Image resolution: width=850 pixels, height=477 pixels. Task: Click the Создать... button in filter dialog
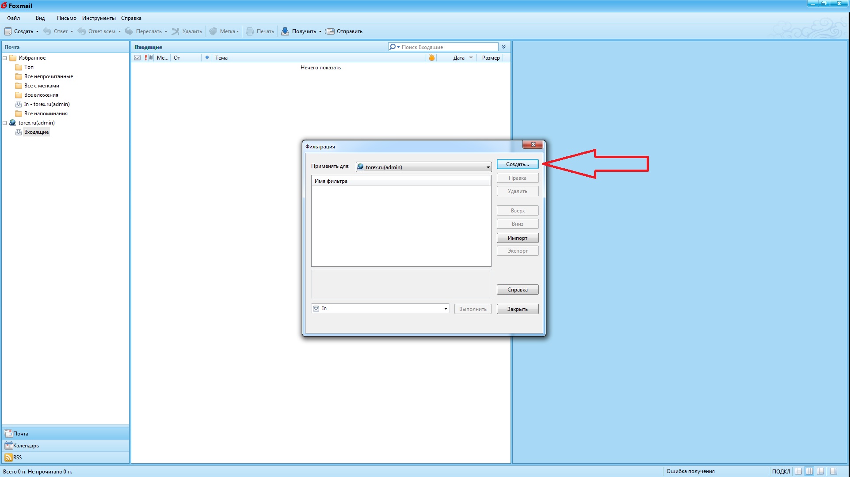coord(517,164)
